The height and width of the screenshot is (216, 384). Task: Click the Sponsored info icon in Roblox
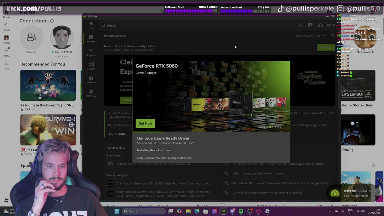[x=373, y=165]
